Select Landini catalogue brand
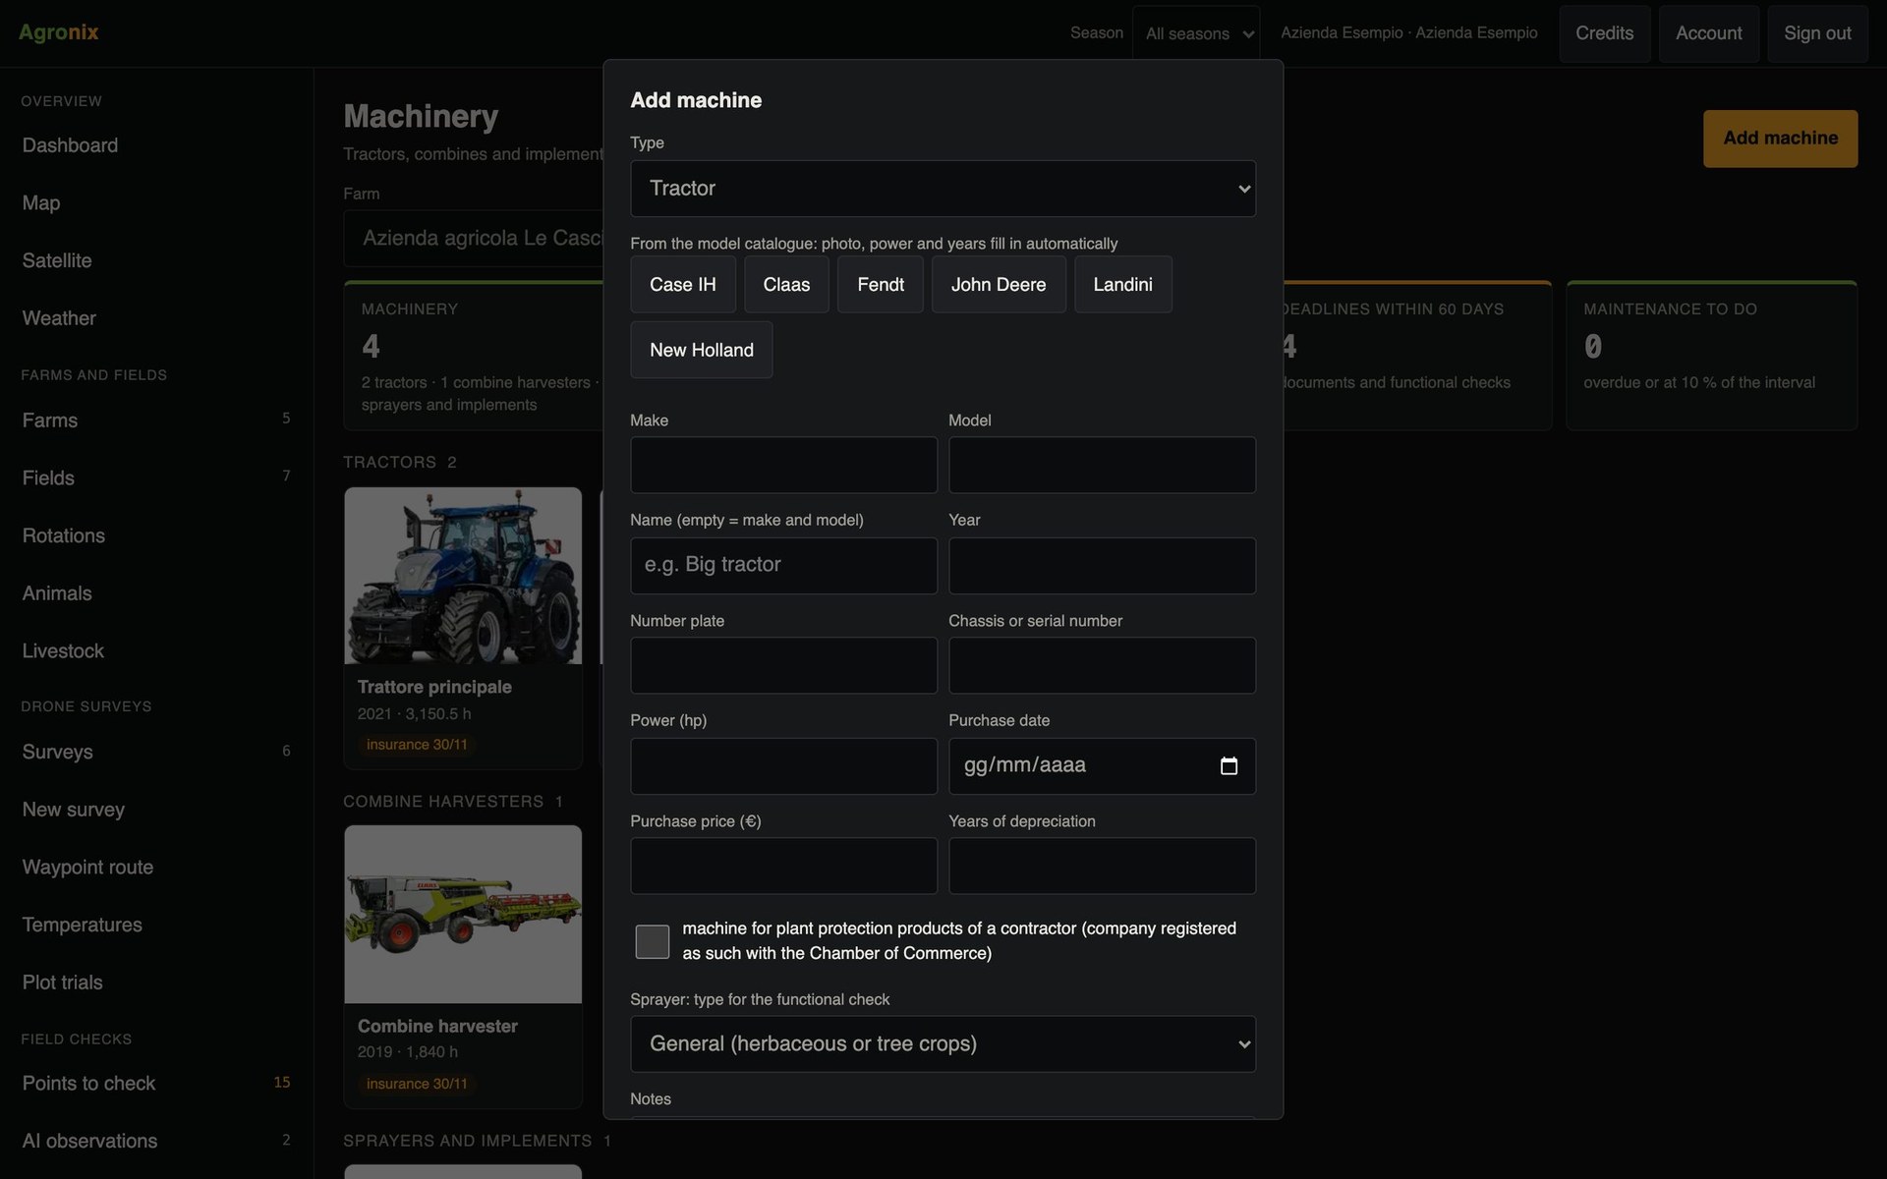Screen dimensions: 1887x1179 (x=1122, y=285)
